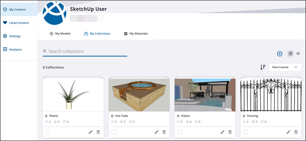Click the Search collections field
Viewport: 306px width, 141px height.
(x=85, y=51)
